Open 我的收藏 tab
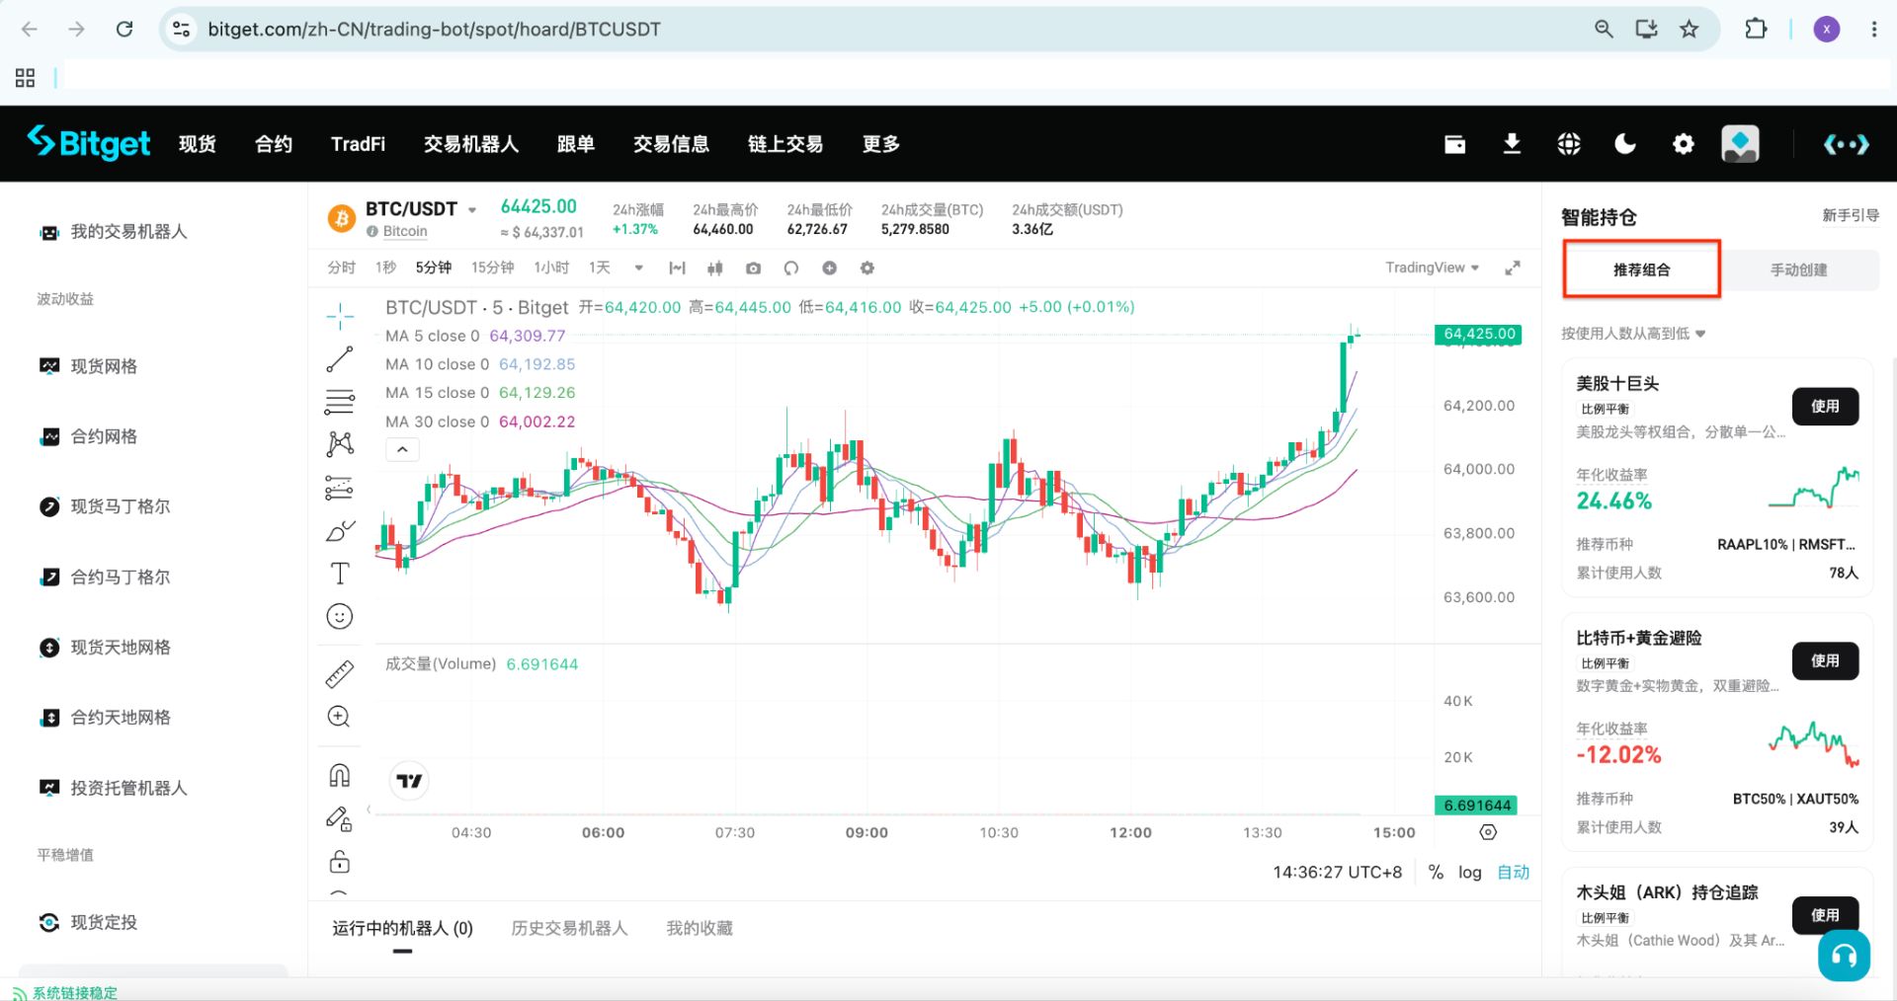The height and width of the screenshot is (1001, 1897). pos(699,929)
